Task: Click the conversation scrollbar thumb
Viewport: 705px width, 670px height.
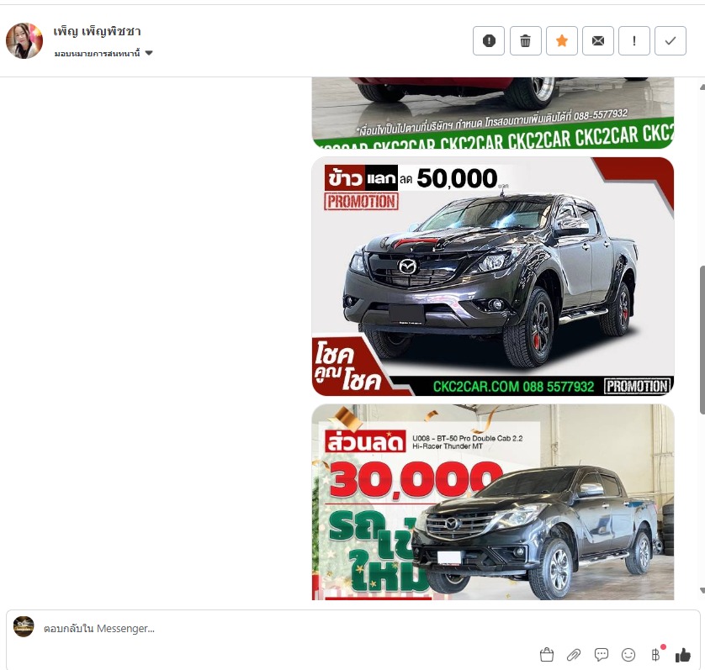Action: click(x=702, y=340)
